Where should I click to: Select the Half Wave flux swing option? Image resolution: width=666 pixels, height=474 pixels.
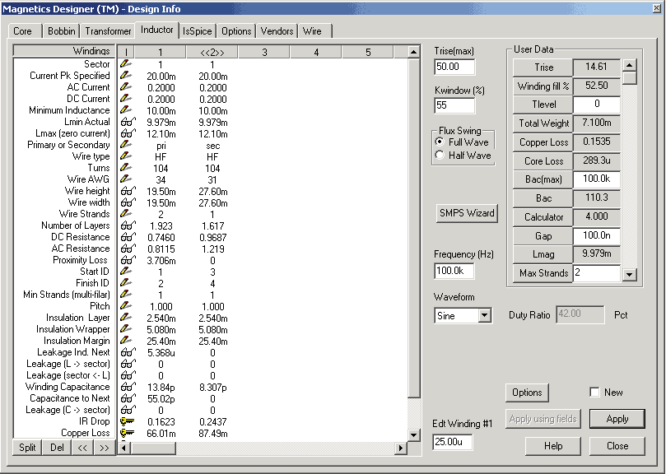[440, 156]
